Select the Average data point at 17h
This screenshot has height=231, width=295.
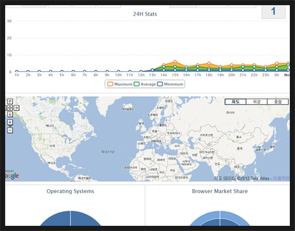point(198,66)
